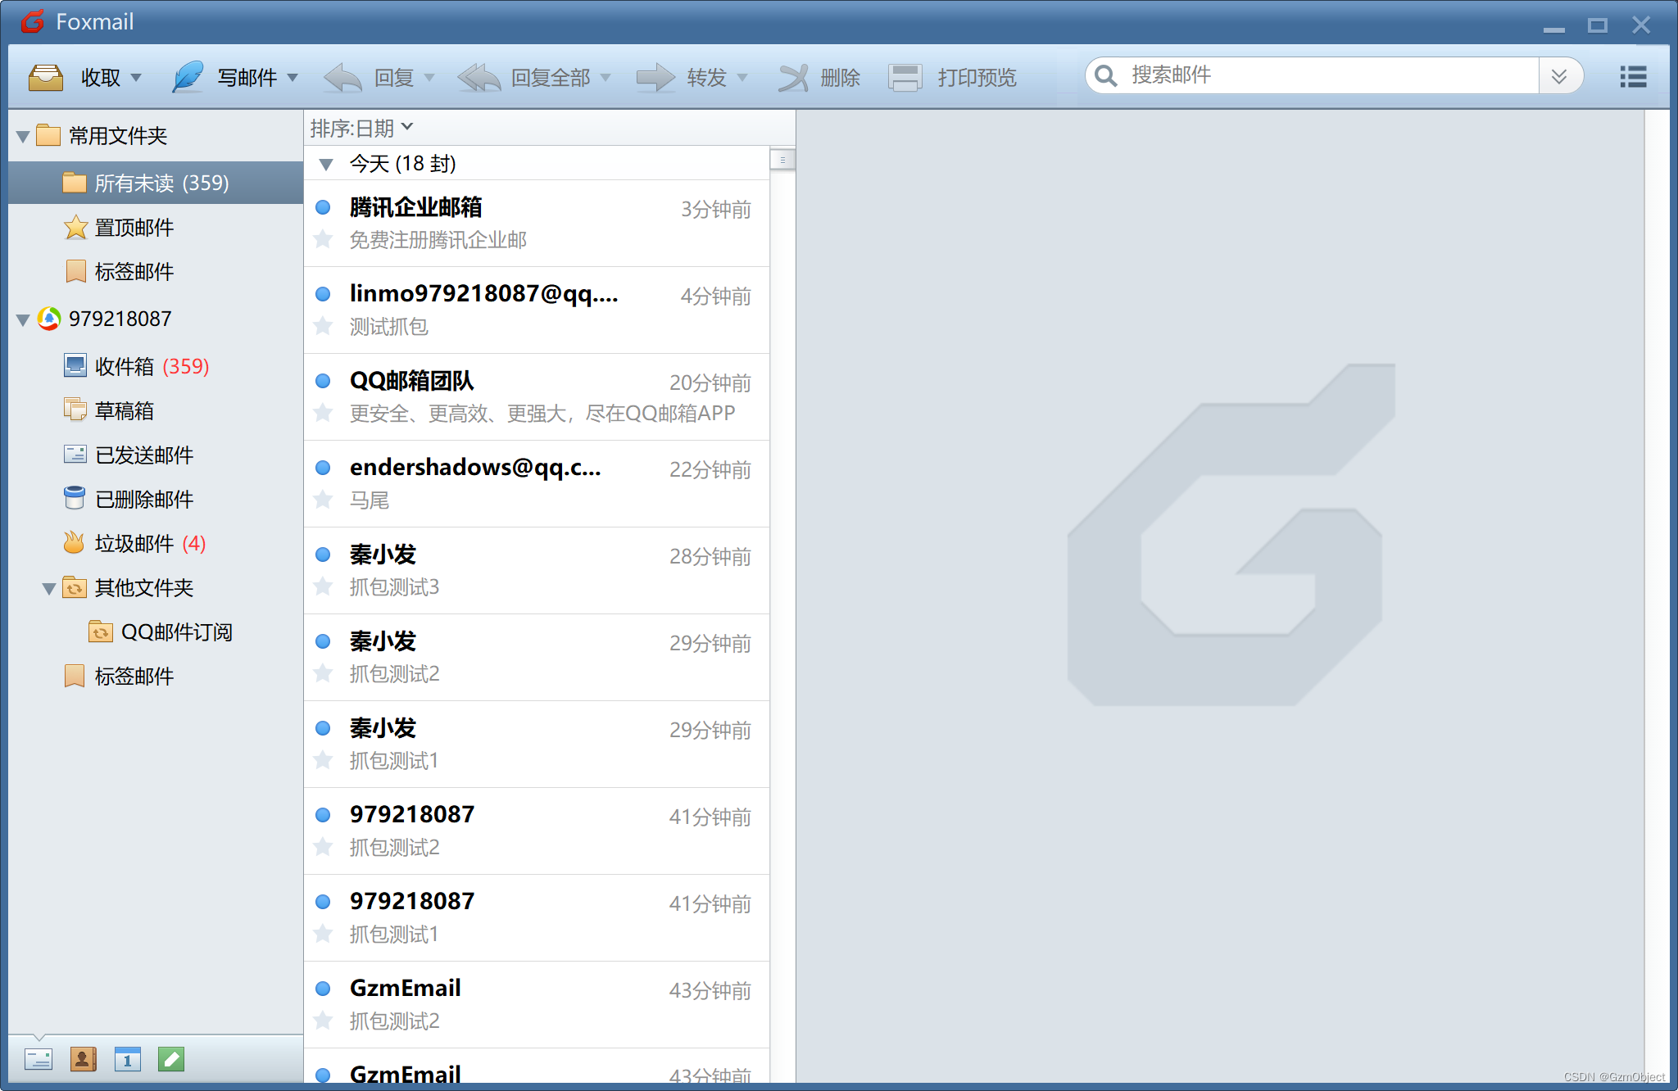The height and width of the screenshot is (1091, 1678).
Task: Open the calendar view at bottom left
Action: [x=127, y=1060]
